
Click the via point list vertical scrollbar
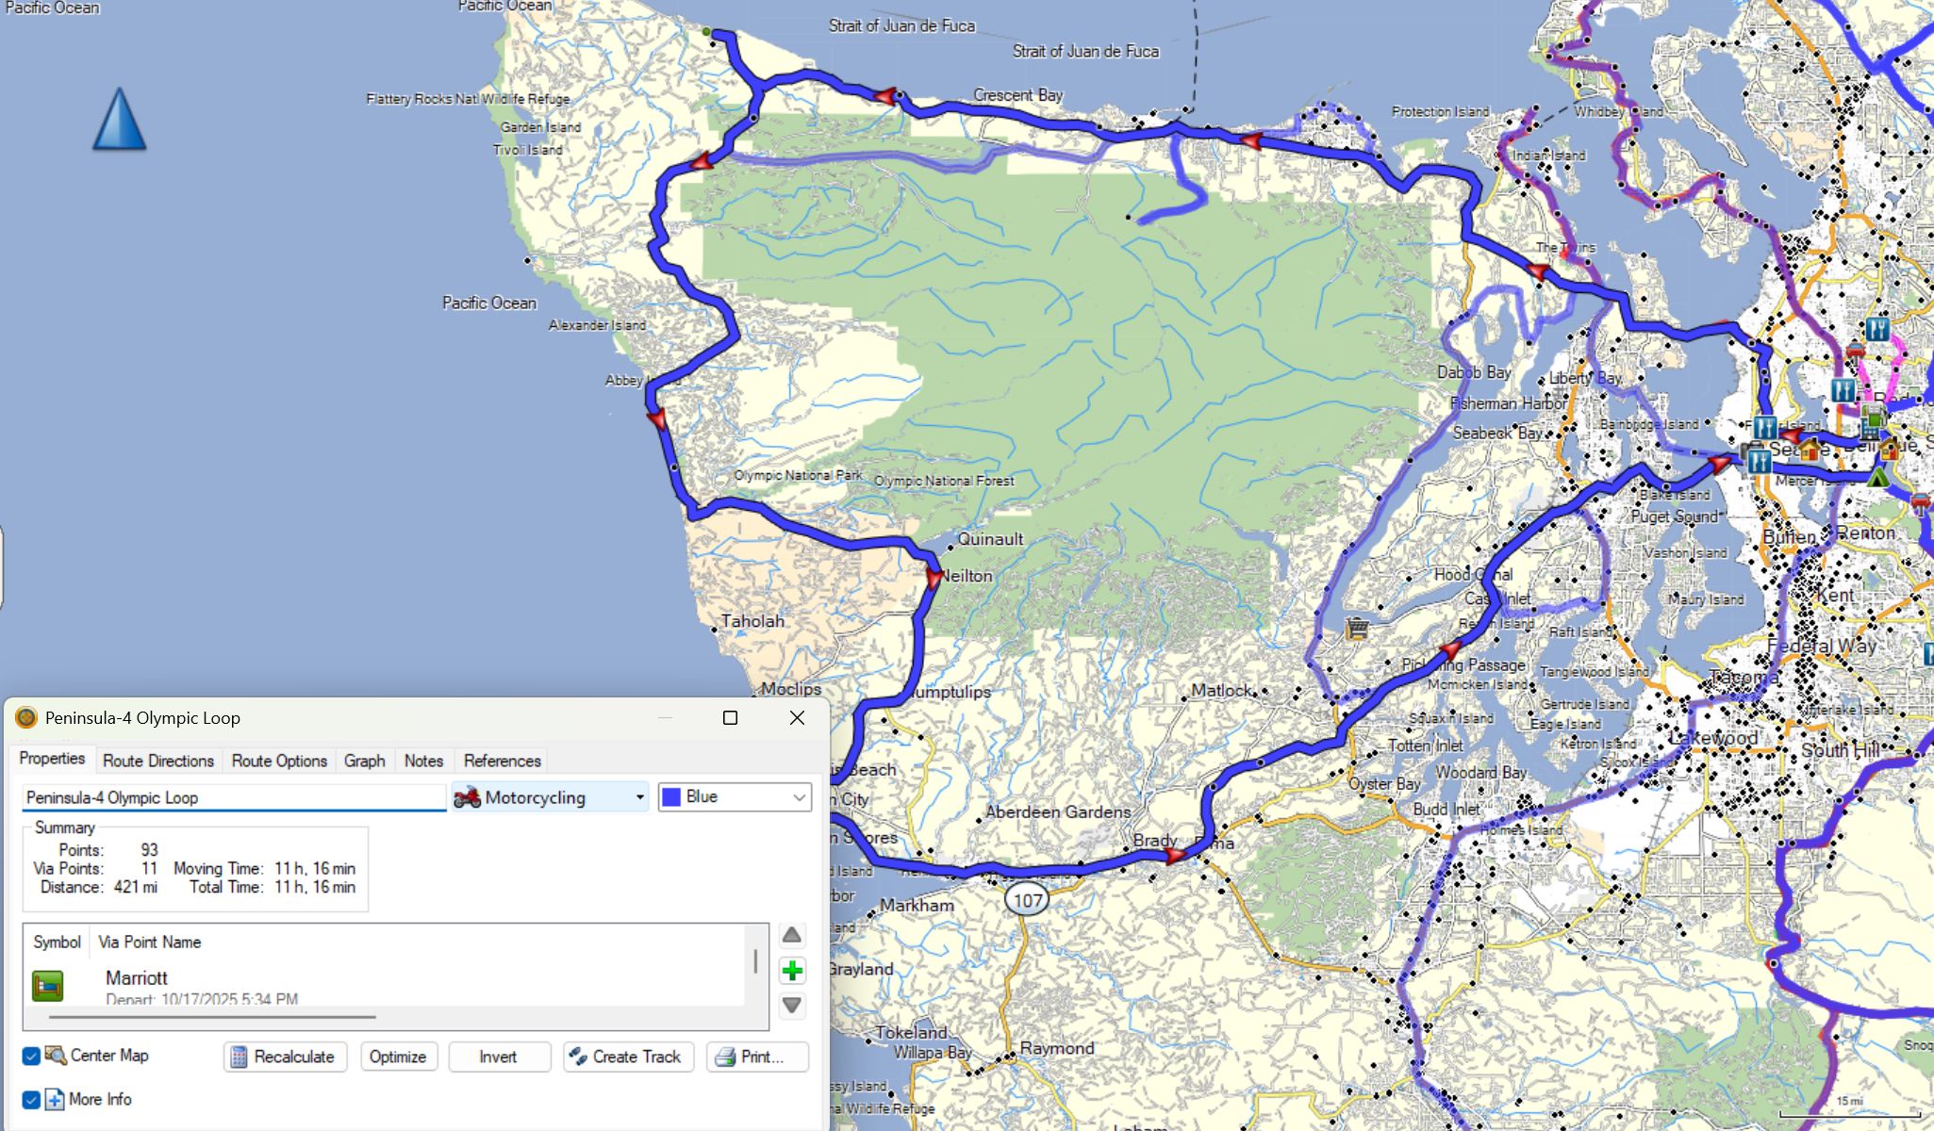coord(755,961)
